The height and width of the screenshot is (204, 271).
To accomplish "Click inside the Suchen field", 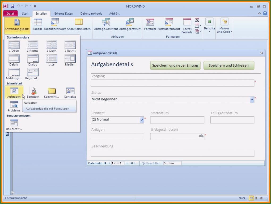I will (172, 163).
